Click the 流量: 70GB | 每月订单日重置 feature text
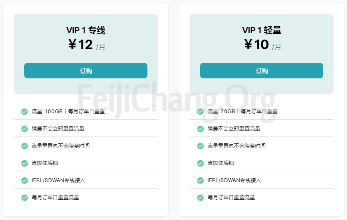The image size is (347, 220). [242, 112]
